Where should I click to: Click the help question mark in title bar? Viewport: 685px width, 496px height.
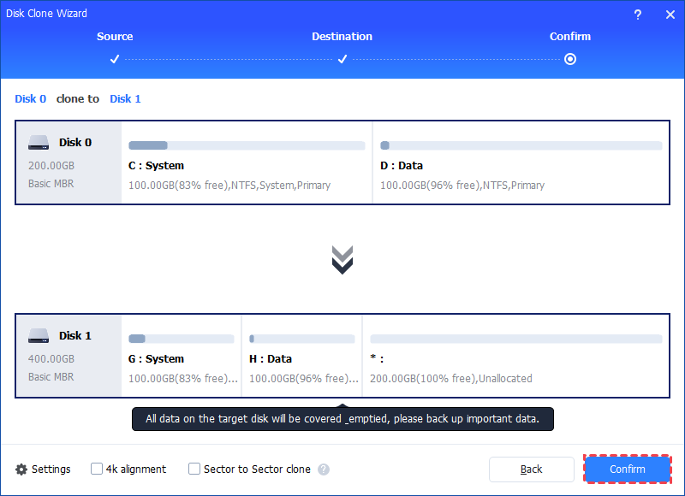[637, 15]
